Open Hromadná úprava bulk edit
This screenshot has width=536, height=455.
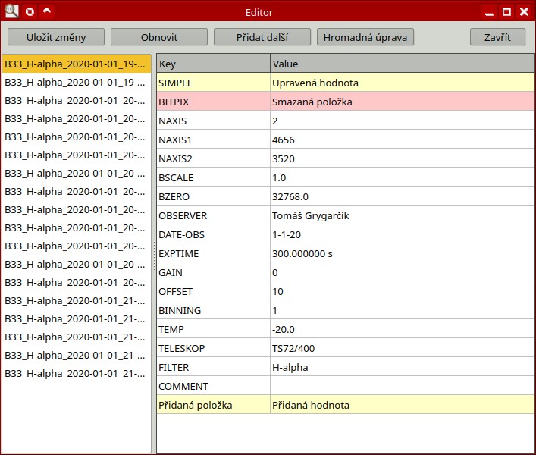click(x=365, y=37)
